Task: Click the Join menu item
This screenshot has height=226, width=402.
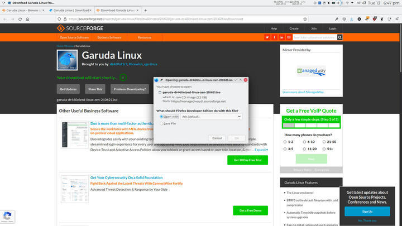Action: [x=314, y=28]
